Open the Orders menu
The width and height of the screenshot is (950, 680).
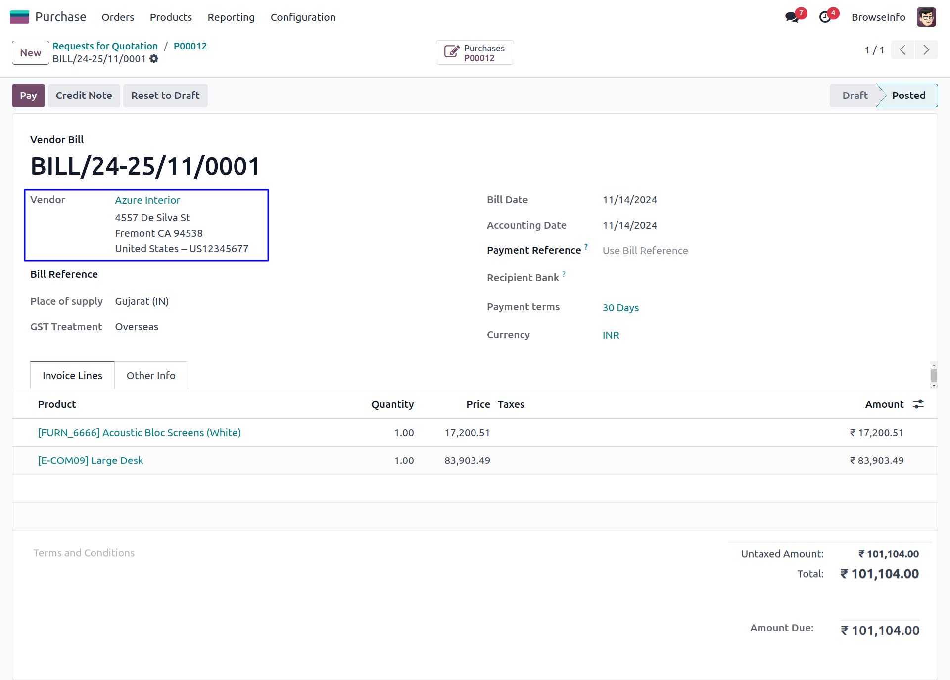[x=118, y=17]
